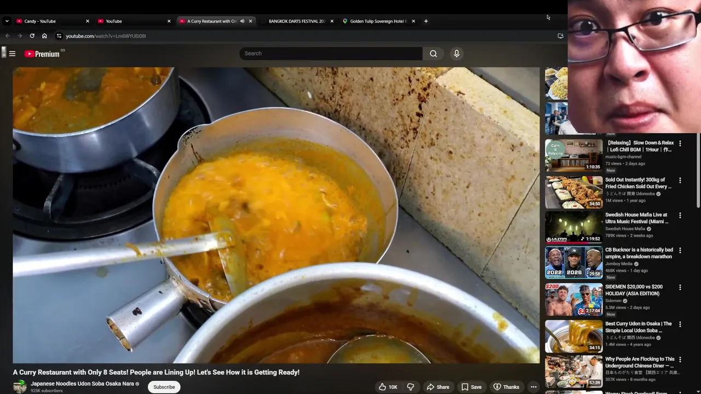
Task: Open the media cast control icon
Action: point(560,36)
